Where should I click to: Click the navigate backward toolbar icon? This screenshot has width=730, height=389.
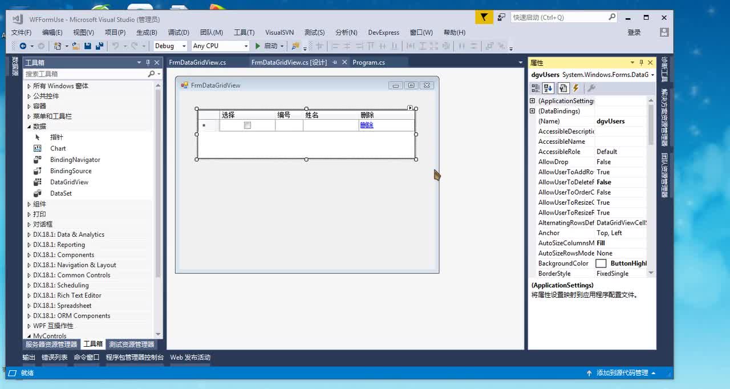[x=23, y=46]
